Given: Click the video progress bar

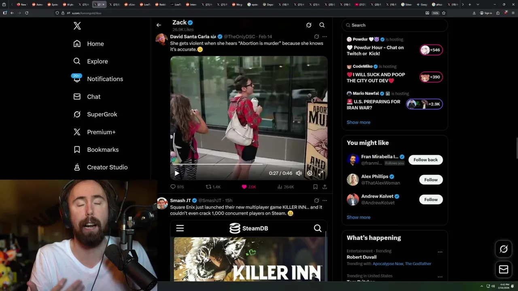Looking at the screenshot, I should (x=248, y=165).
